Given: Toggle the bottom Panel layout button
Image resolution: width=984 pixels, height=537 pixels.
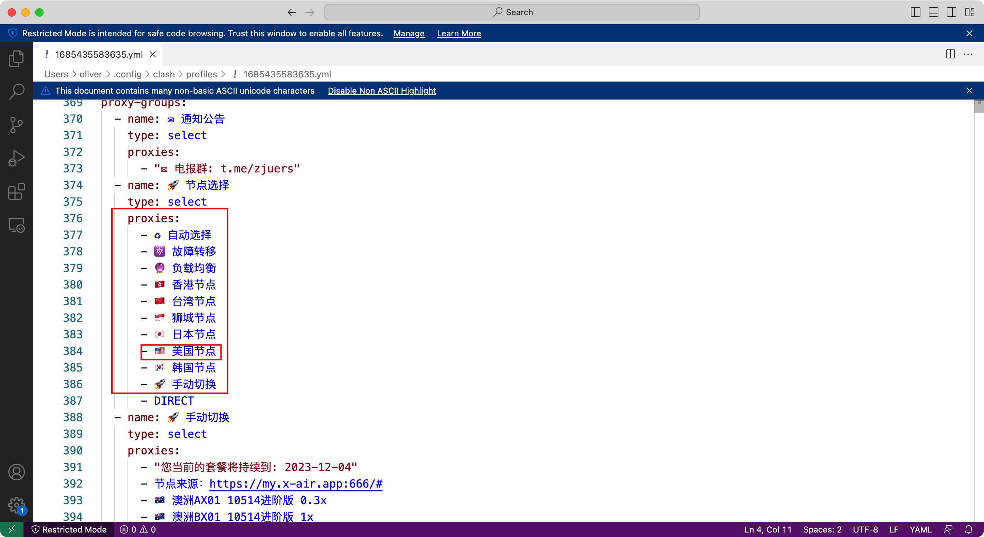Looking at the screenshot, I should click(933, 12).
